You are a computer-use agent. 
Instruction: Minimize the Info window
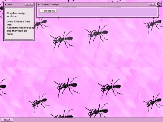pos(26,5)
